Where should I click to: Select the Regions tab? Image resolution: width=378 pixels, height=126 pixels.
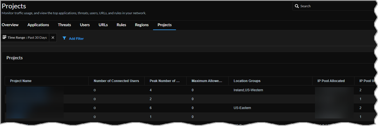(x=142, y=25)
